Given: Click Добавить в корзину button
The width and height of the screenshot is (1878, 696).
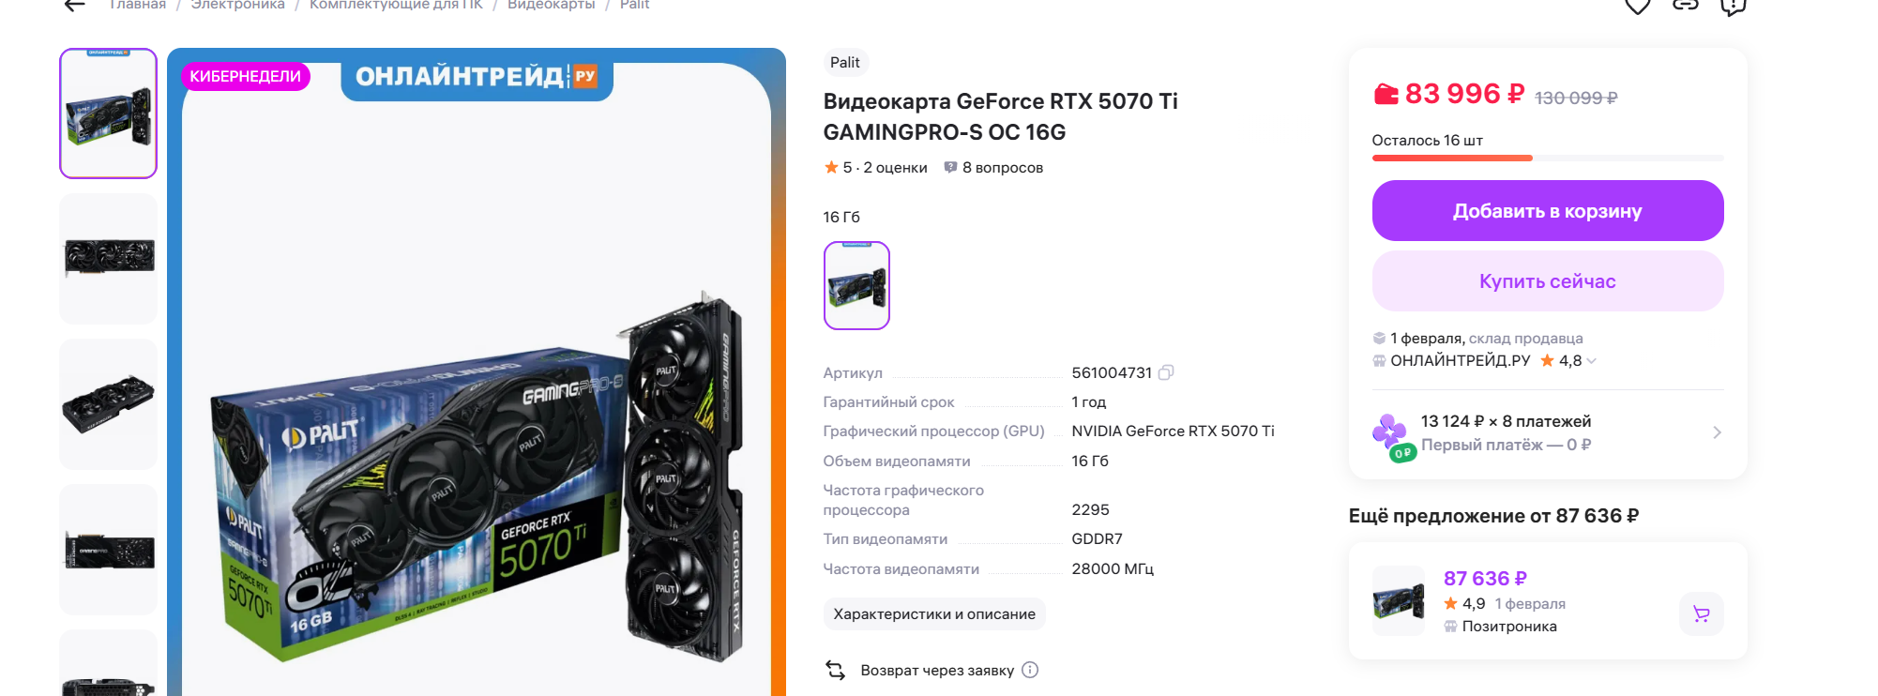Looking at the screenshot, I should [1548, 211].
